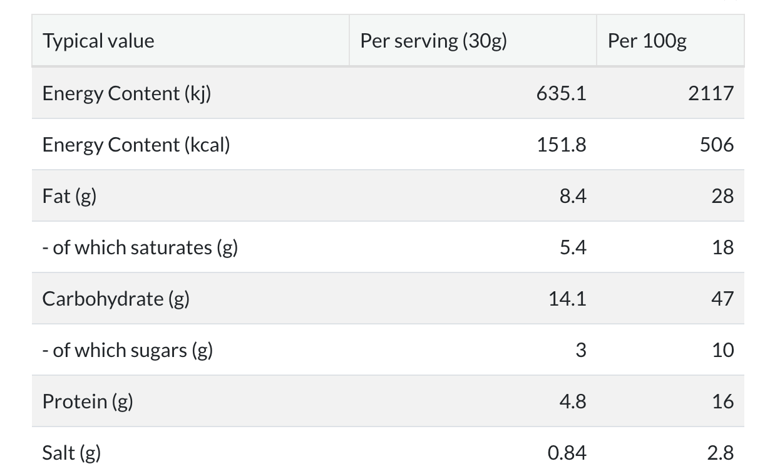Screen dimensions: 770x476
Task: Click the 14.1 carbohydrate per serving value
Action: coord(567,299)
